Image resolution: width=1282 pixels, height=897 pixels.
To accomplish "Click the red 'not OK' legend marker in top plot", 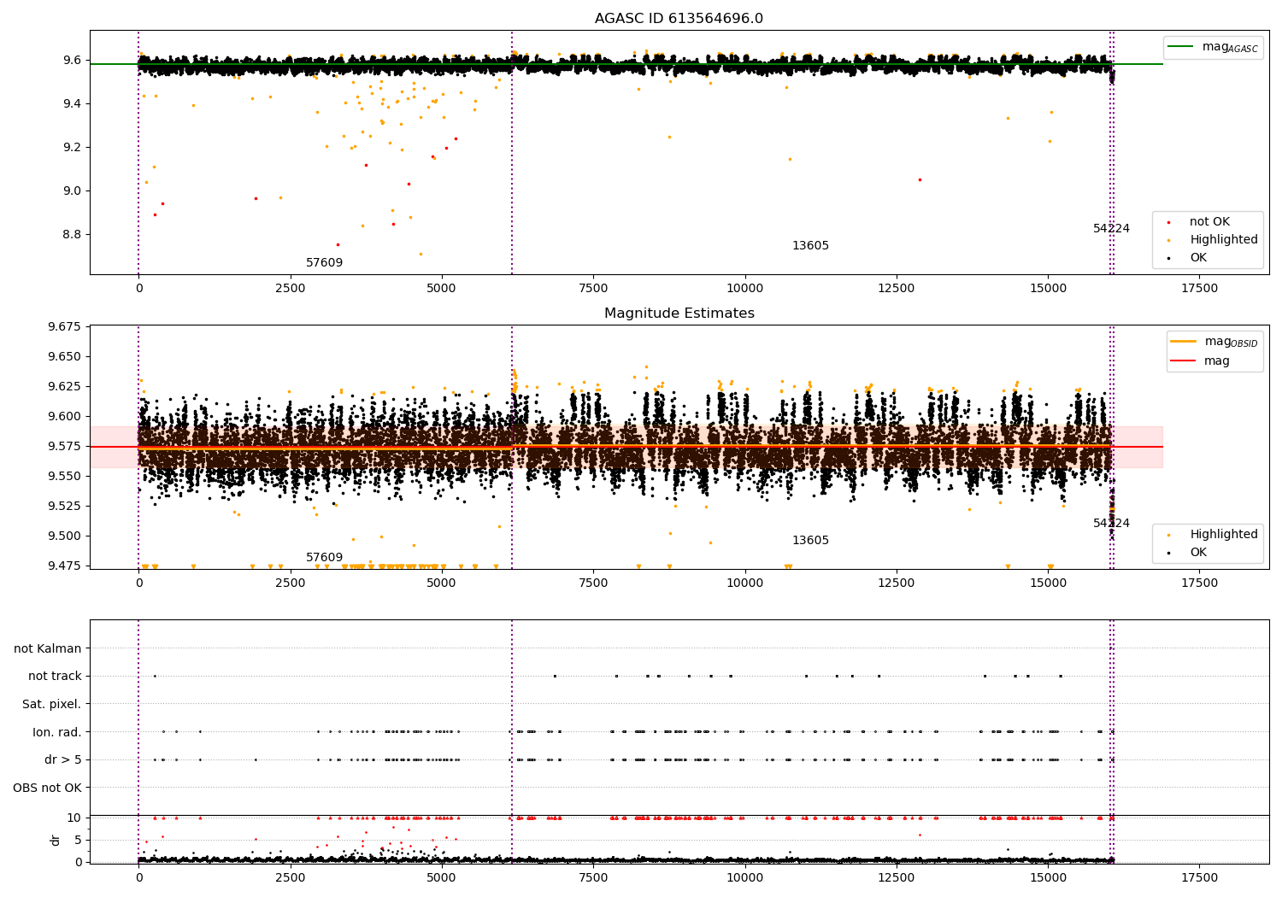I will [1168, 222].
